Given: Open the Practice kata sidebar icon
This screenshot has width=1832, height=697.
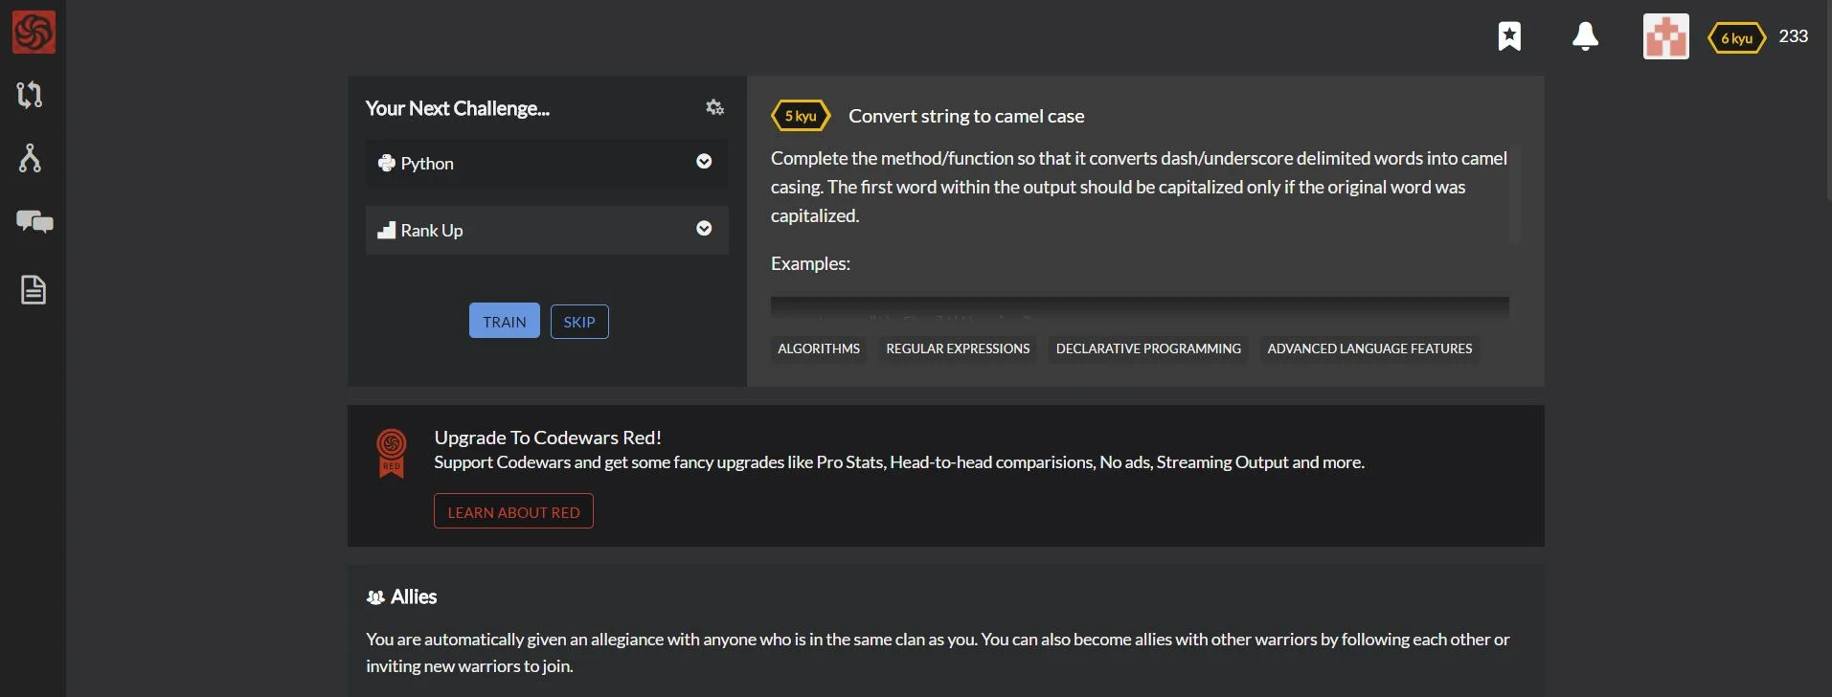Looking at the screenshot, I should tap(30, 94).
